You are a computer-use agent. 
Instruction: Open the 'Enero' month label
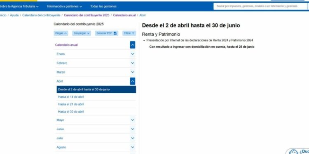(x=61, y=54)
